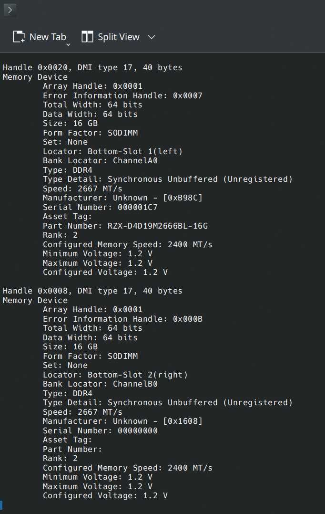The width and height of the screenshot is (325, 514).
Task: Click the Handle 0x0008 header line
Action: click(x=92, y=291)
